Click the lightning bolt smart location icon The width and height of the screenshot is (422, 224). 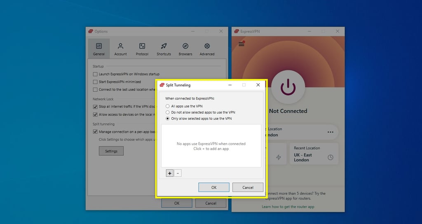click(279, 157)
